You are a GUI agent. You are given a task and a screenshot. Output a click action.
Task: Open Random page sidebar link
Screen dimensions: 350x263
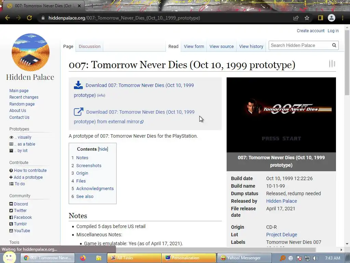click(x=22, y=104)
